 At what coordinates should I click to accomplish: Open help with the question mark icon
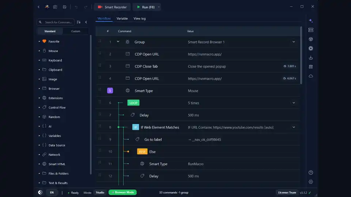coord(311,173)
